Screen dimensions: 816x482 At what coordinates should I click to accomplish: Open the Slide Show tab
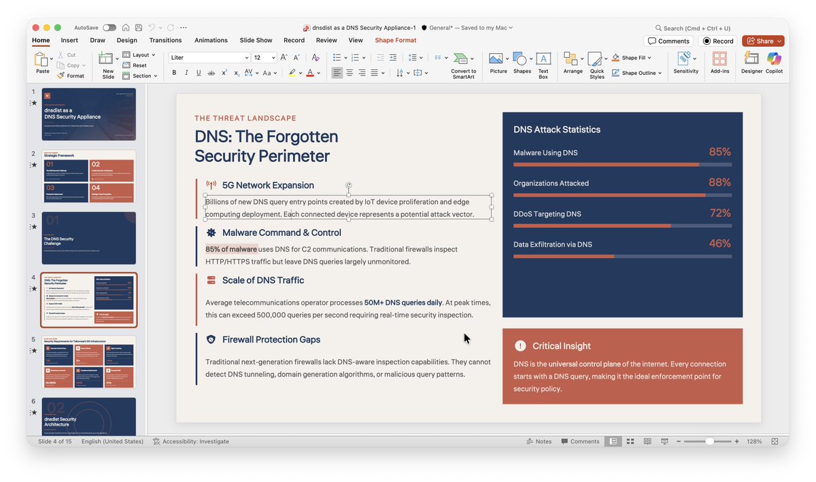pyautogui.click(x=256, y=40)
